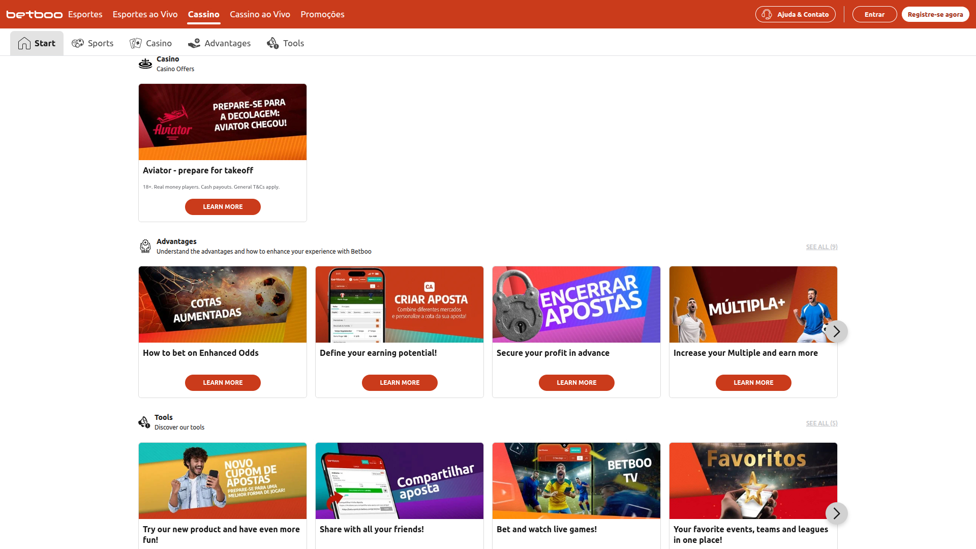This screenshot has height=549, width=976.
Task: Click the betboo logo
Action: [34, 14]
